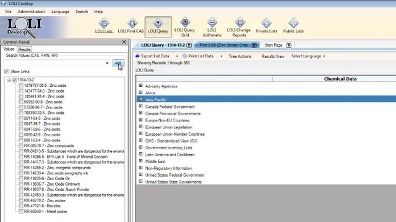The image size is (396, 222).
Task: Check RR-47121-6 Biocides checkbox
Action: click(21, 206)
